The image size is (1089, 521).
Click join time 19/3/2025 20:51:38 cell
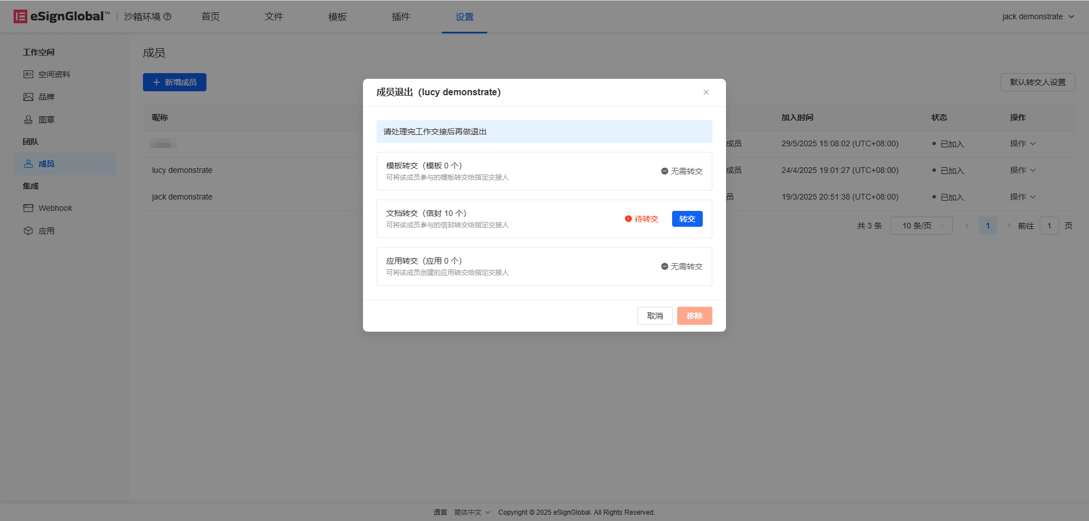point(840,197)
